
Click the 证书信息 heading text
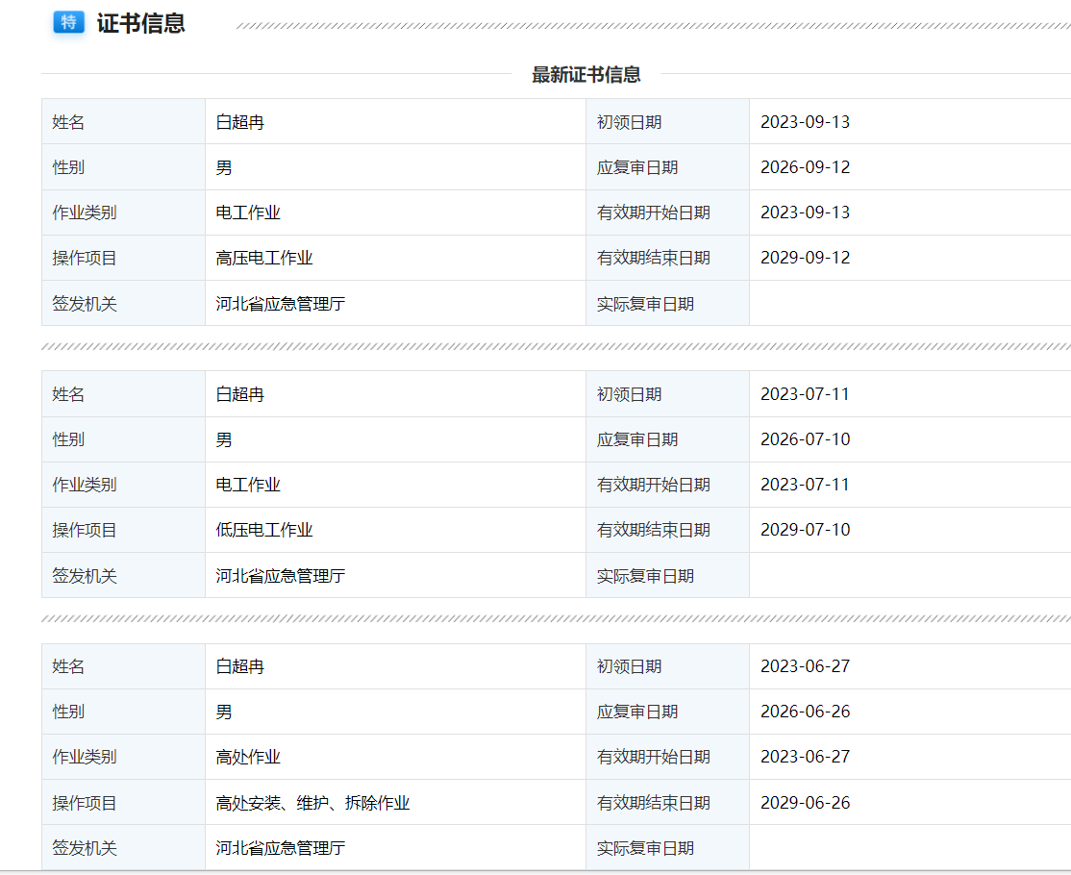140,24
